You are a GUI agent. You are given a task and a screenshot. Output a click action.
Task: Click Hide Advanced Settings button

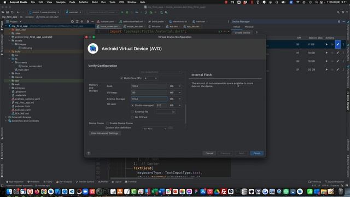point(104,134)
